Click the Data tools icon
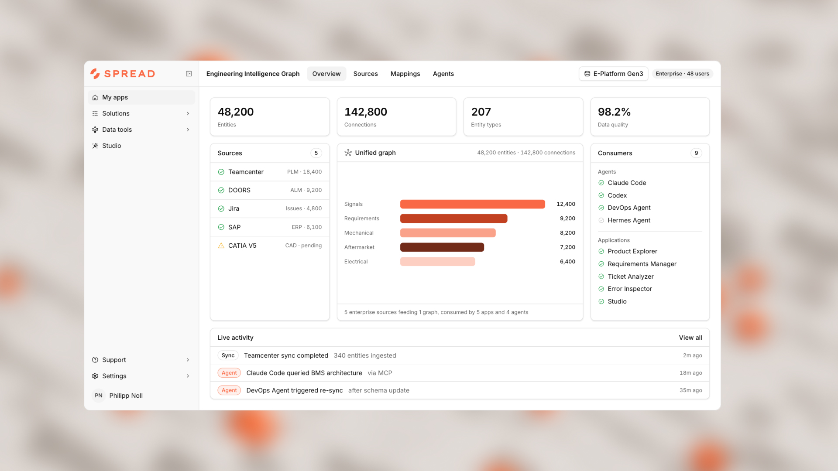The height and width of the screenshot is (471, 838). coord(95,130)
